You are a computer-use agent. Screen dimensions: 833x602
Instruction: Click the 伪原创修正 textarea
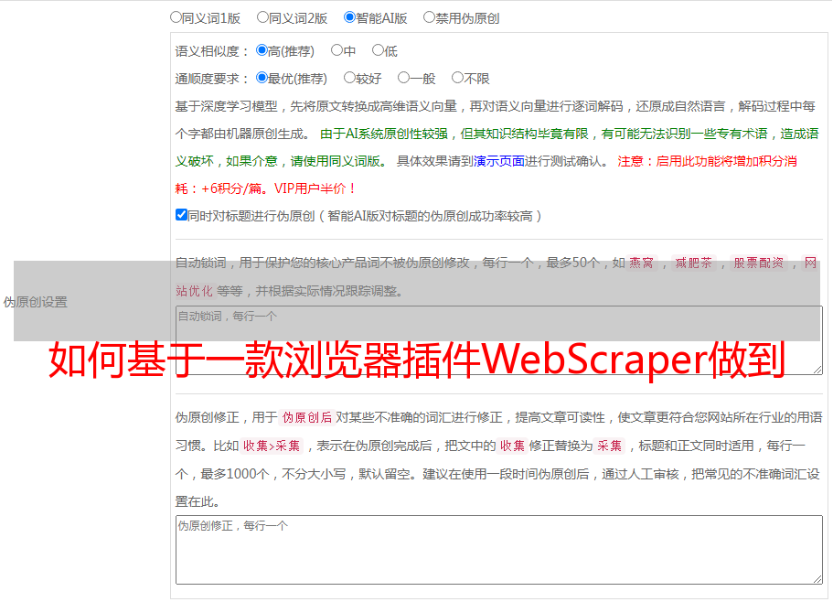click(499, 550)
